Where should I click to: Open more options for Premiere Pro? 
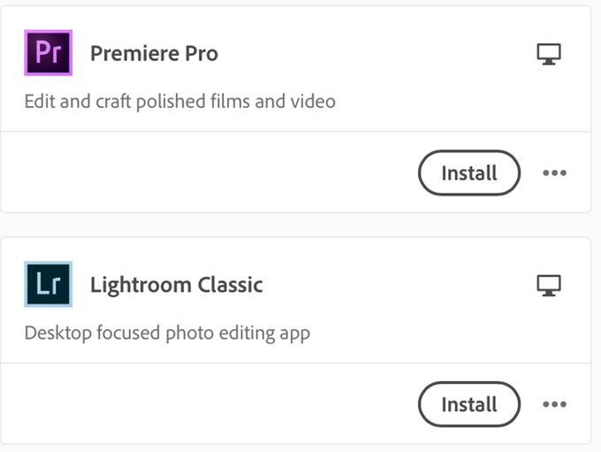tap(554, 172)
